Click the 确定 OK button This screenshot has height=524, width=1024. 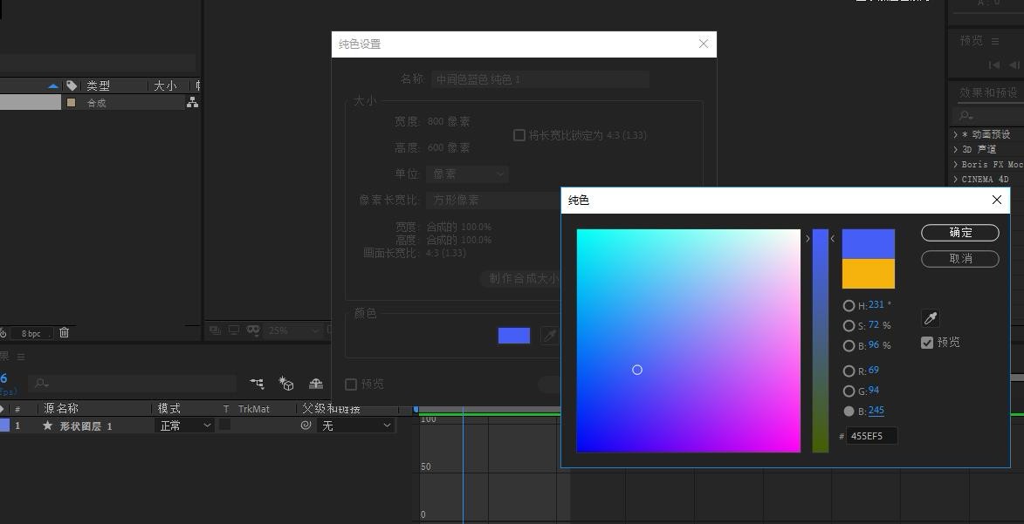click(x=960, y=232)
